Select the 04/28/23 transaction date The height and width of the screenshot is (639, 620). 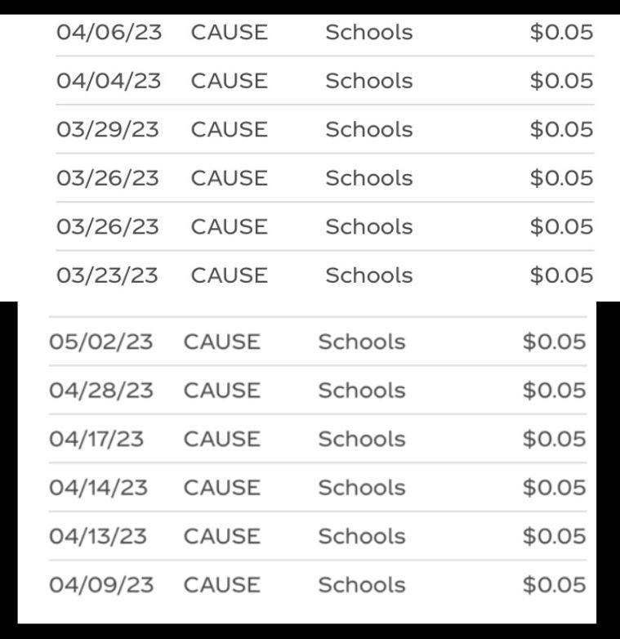[100, 391]
